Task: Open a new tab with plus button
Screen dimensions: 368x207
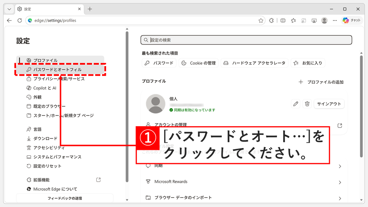Action: [x=89, y=9]
